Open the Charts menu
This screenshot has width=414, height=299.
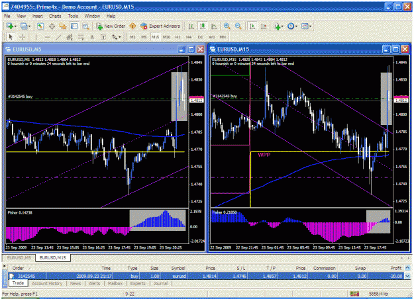coord(55,16)
